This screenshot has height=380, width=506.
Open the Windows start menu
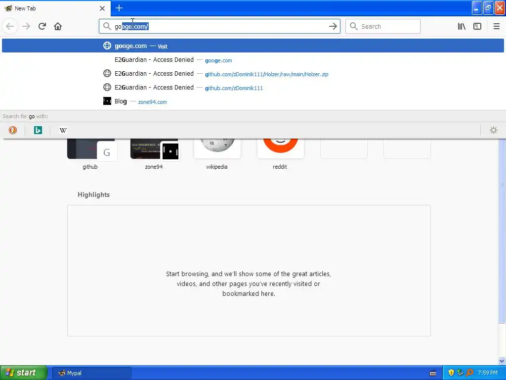[23, 373]
